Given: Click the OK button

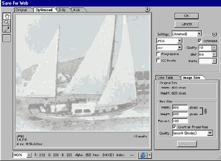Looking at the screenshot, I should click(x=187, y=16).
